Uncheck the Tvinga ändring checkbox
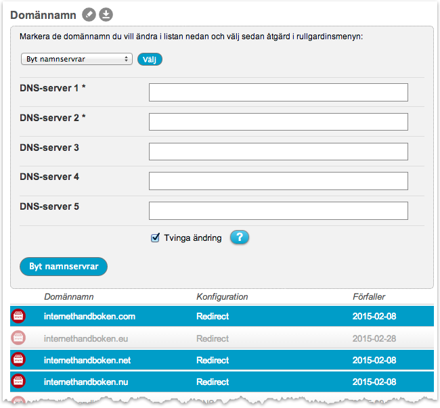The height and width of the screenshot is (408, 440). coord(155,237)
